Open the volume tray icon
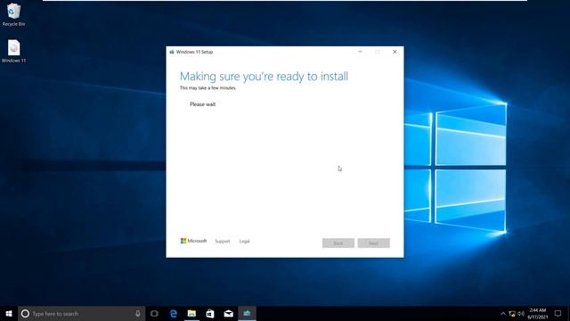Viewport: 570px width, 321px height. click(521, 313)
